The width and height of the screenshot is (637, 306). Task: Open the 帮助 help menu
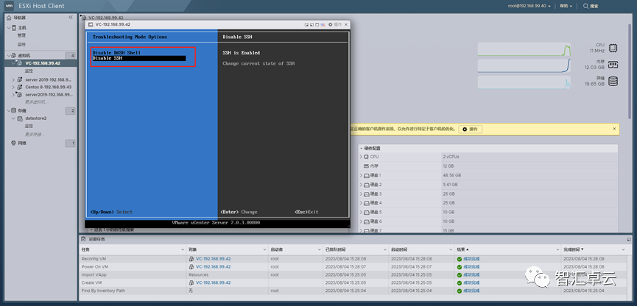566,6
